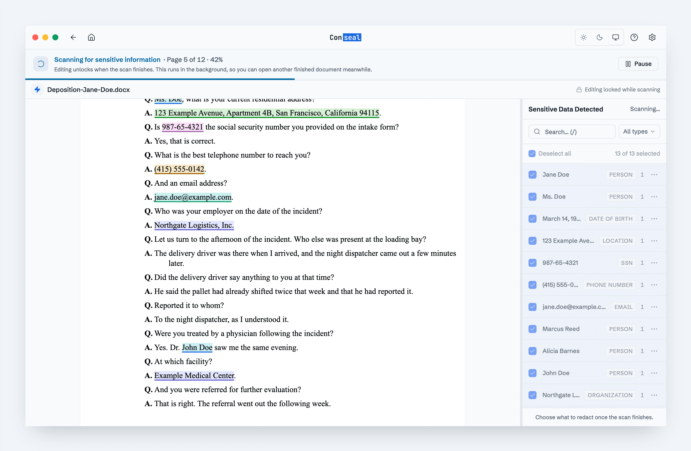Click highlighted address 123 Example Avenue
691x451 pixels.
click(x=267, y=113)
